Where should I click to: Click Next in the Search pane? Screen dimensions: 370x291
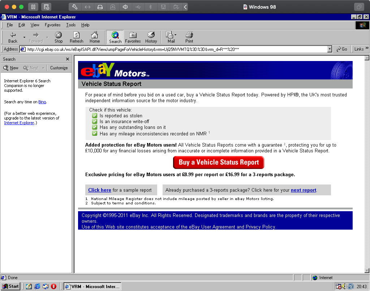pyautogui.click(x=31, y=68)
